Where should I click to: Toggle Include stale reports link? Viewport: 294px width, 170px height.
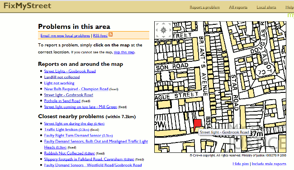tap(269, 164)
